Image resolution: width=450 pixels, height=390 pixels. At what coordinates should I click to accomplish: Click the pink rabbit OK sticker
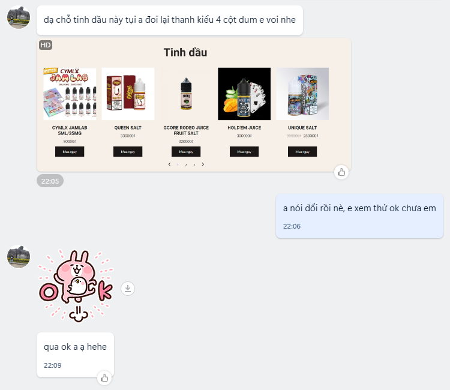coord(76,286)
